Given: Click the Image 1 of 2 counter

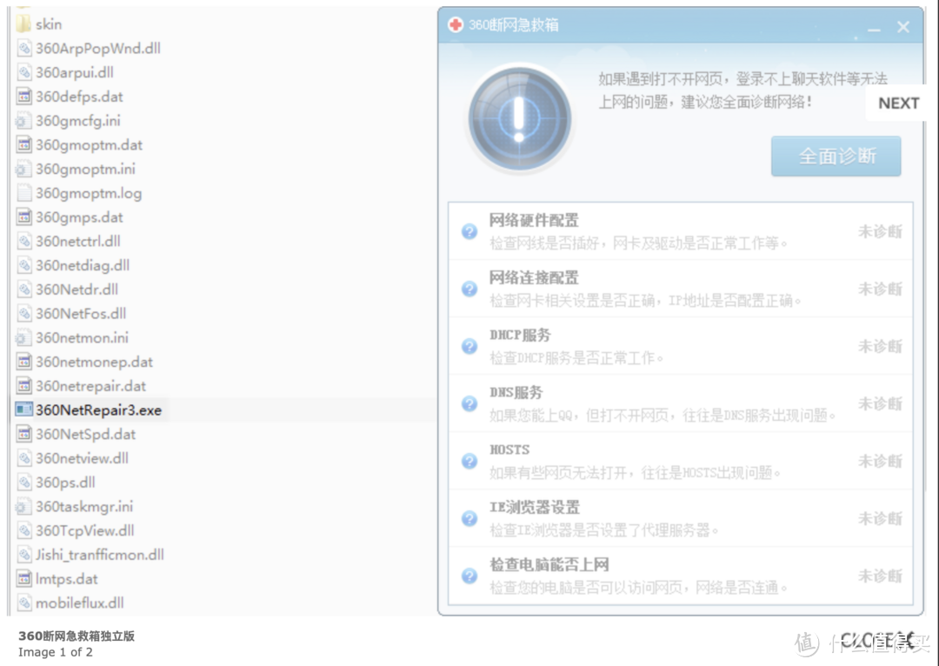Looking at the screenshot, I should 55,652.
